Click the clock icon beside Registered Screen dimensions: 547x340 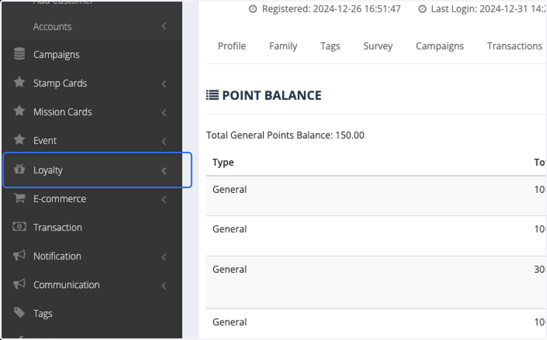(253, 9)
